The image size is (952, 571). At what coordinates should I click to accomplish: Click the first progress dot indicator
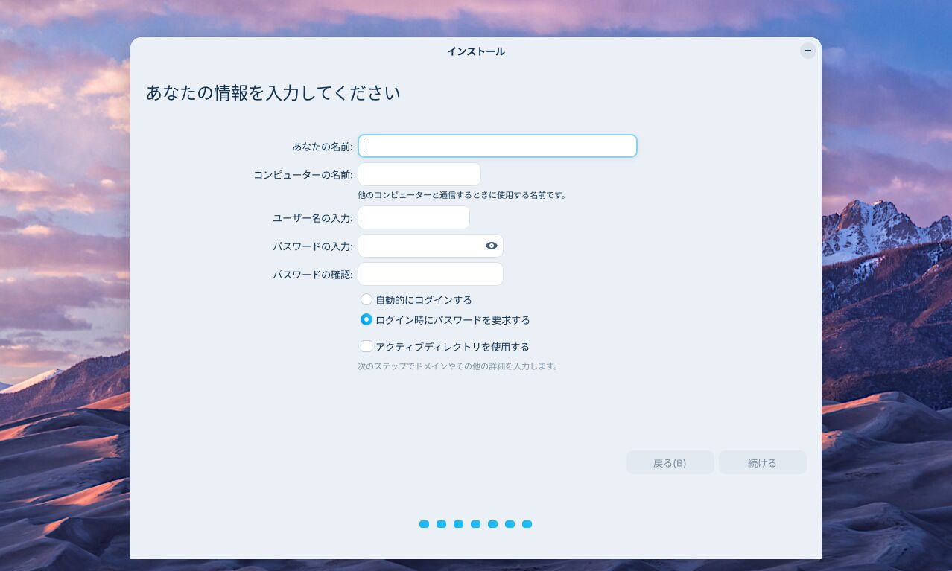424,524
